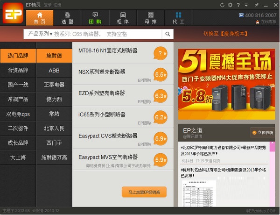Open the 51震撼全场 promotion banner

coord(227,84)
